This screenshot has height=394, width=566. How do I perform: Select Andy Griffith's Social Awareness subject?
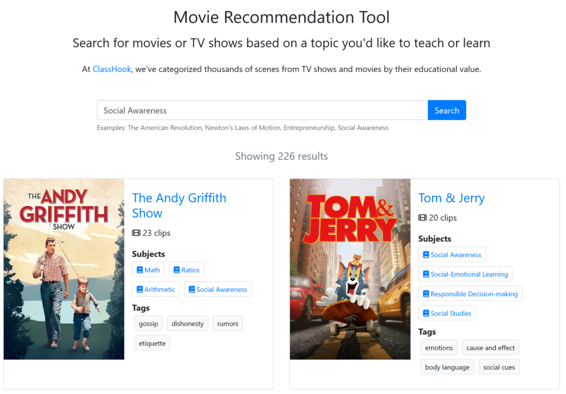click(x=218, y=289)
